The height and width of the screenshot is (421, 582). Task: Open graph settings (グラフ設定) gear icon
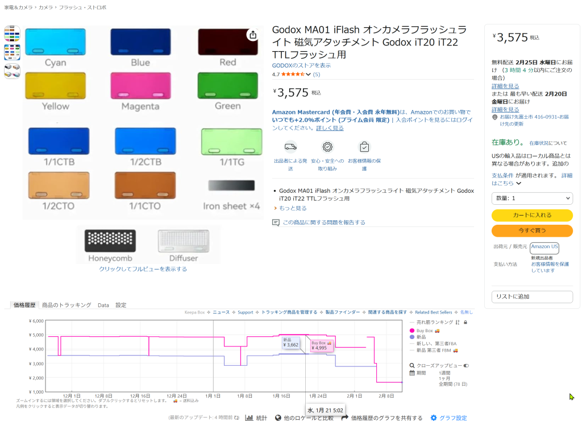(x=434, y=418)
